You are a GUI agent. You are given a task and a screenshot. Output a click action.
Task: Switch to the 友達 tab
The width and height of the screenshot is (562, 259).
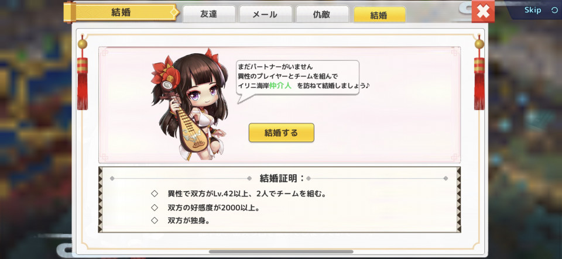pos(209,15)
